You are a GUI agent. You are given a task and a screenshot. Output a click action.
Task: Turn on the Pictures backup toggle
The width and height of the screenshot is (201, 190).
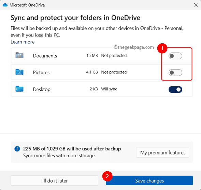pos(175,73)
